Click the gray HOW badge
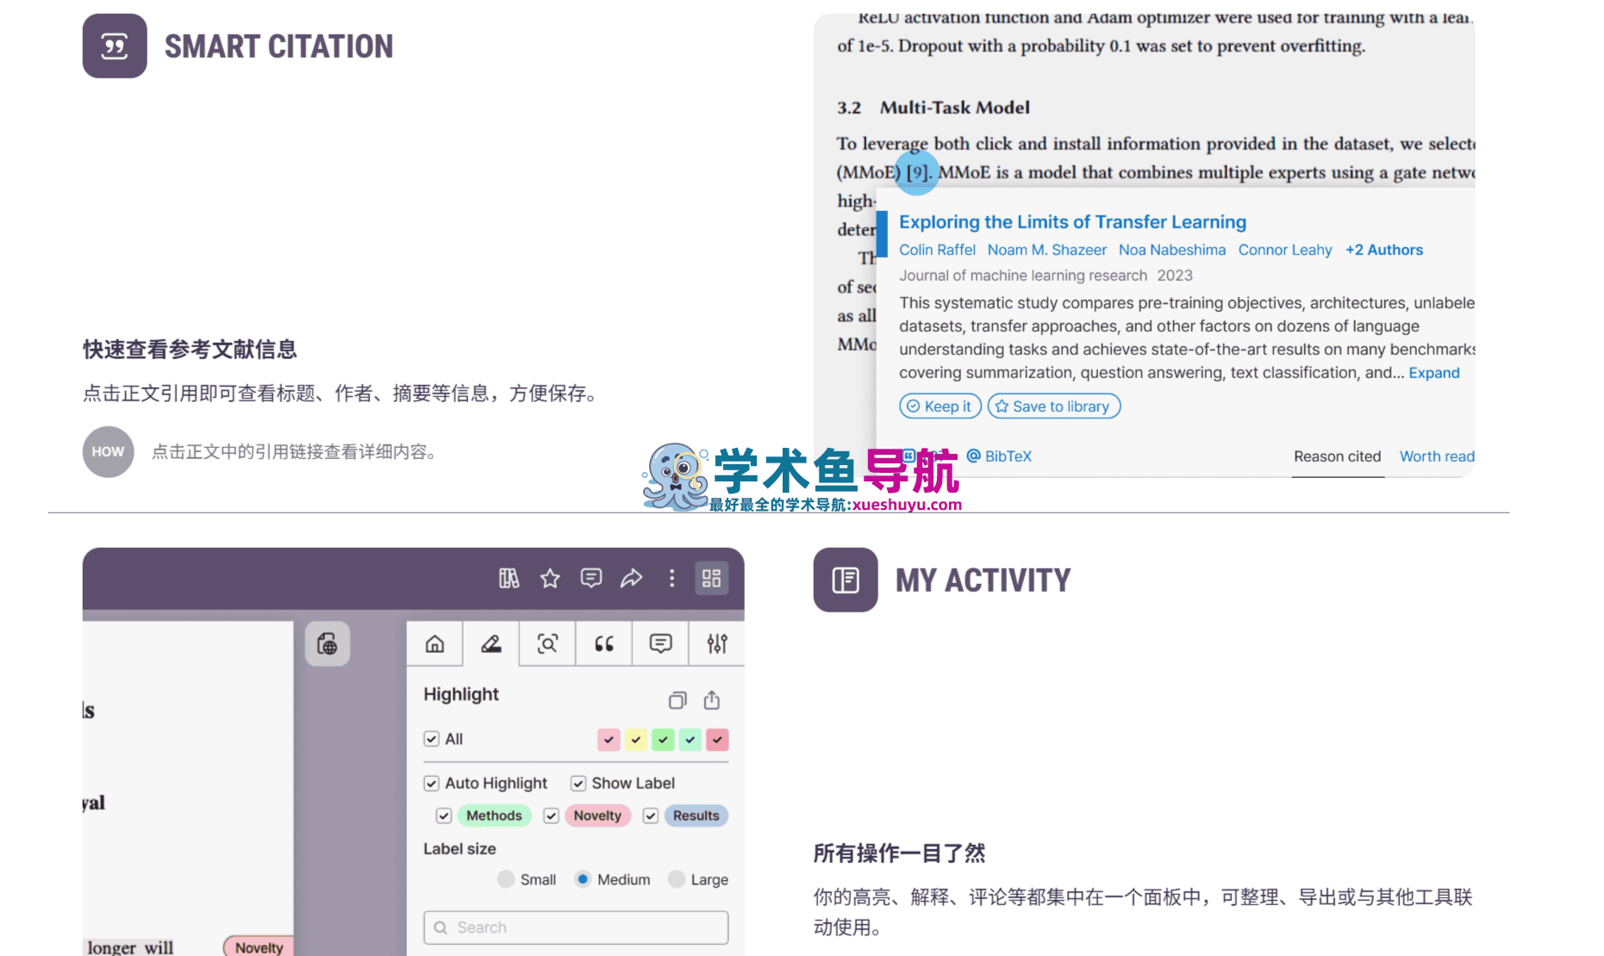The width and height of the screenshot is (1604, 956). tap(109, 451)
